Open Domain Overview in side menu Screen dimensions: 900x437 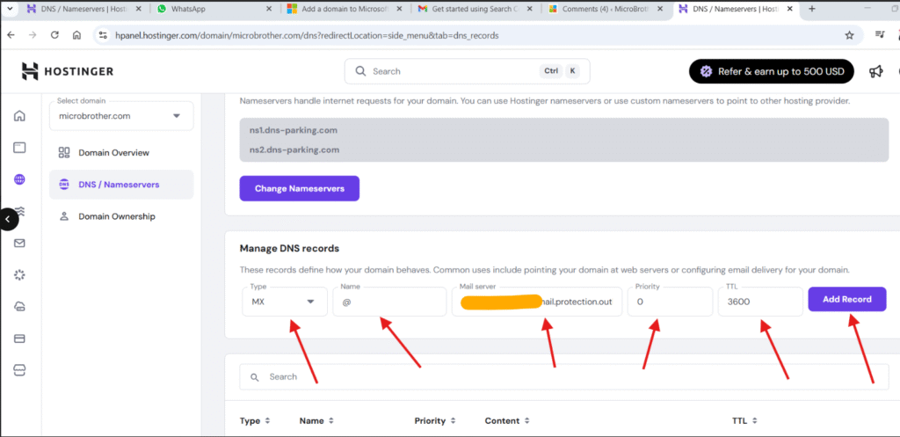click(113, 153)
